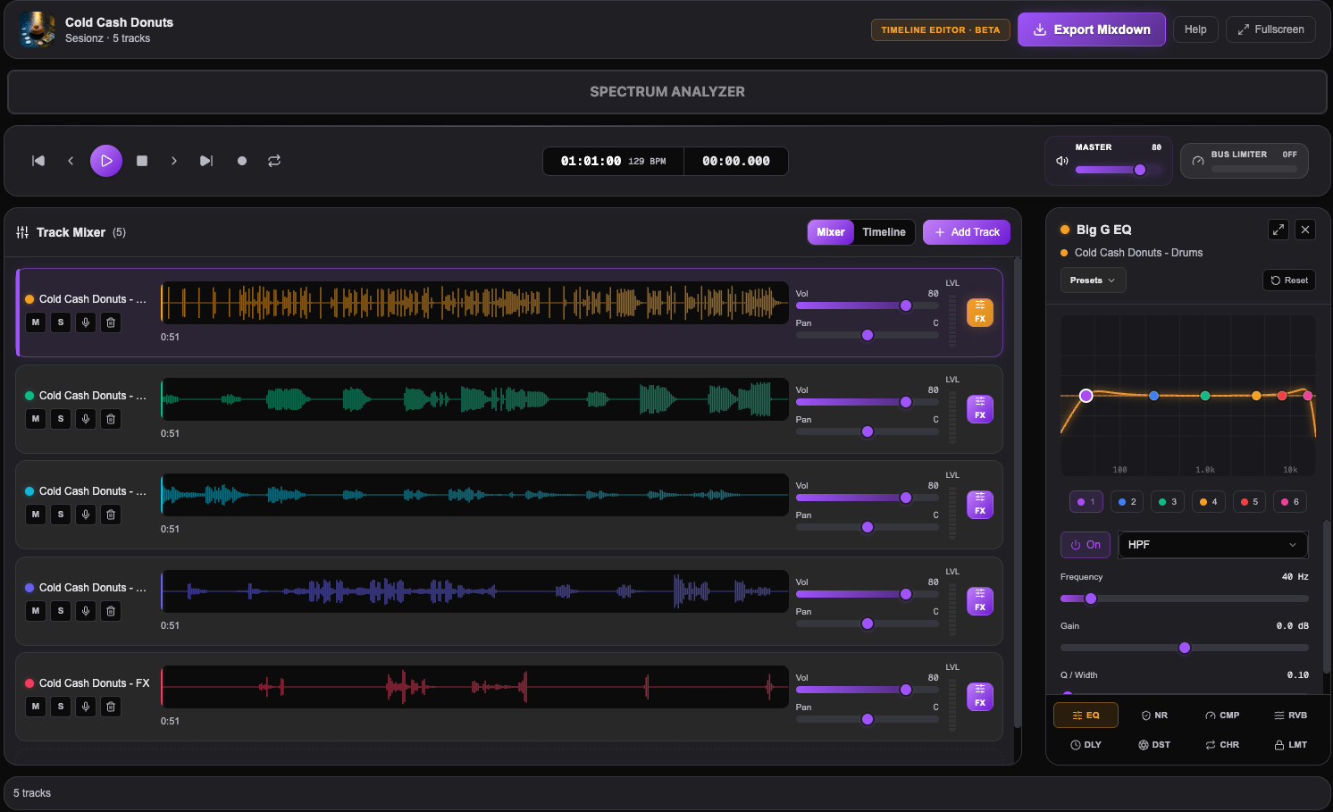The image size is (1333, 812).
Task: Switch to Mixer view
Action: click(x=831, y=232)
